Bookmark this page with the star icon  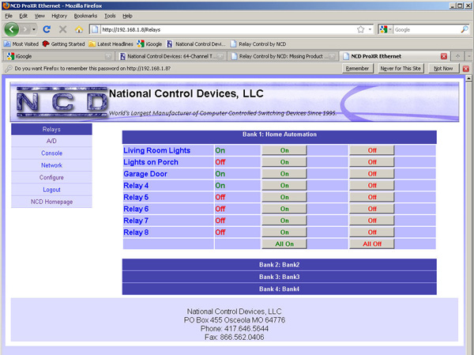(360, 29)
